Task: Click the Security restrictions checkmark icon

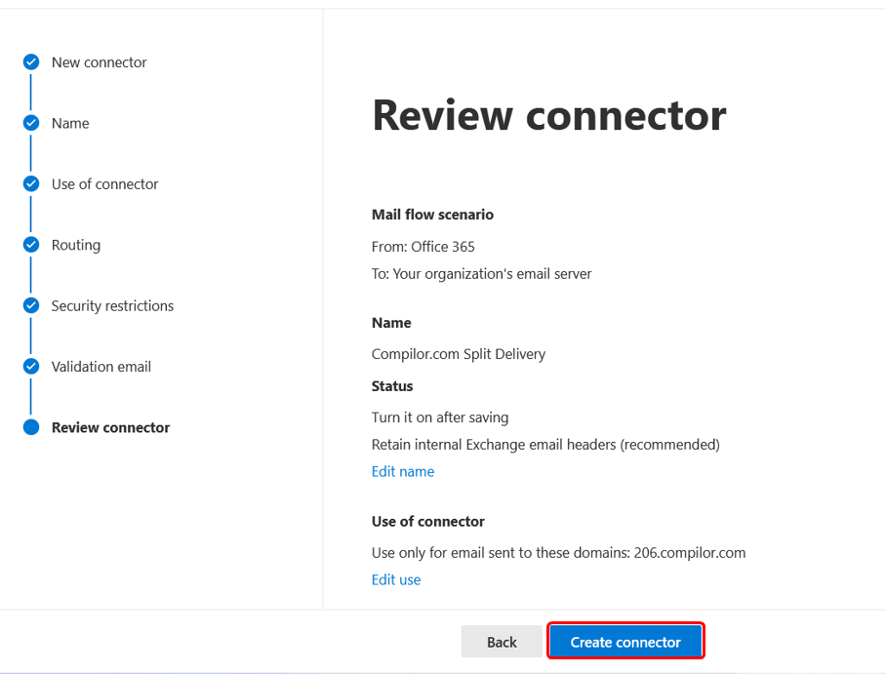Action: coord(31,305)
